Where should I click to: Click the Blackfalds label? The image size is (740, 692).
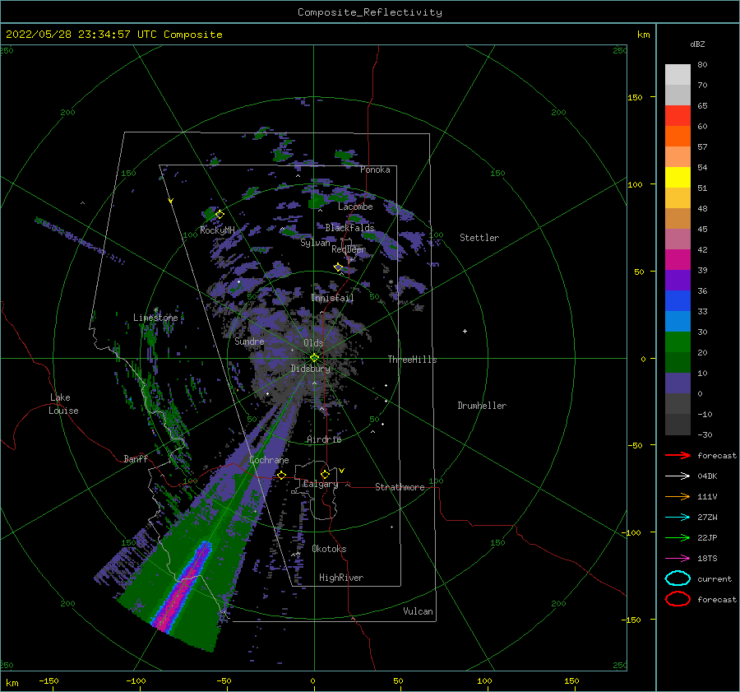(349, 228)
